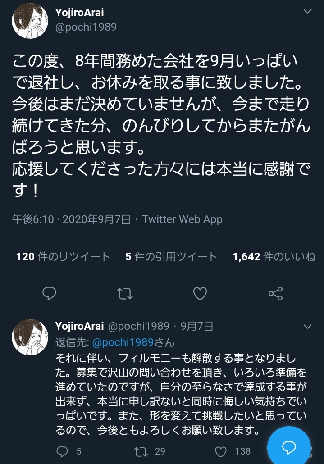View the 1,642 likes list
This screenshot has width=324, height=464.
tap(274, 257)
